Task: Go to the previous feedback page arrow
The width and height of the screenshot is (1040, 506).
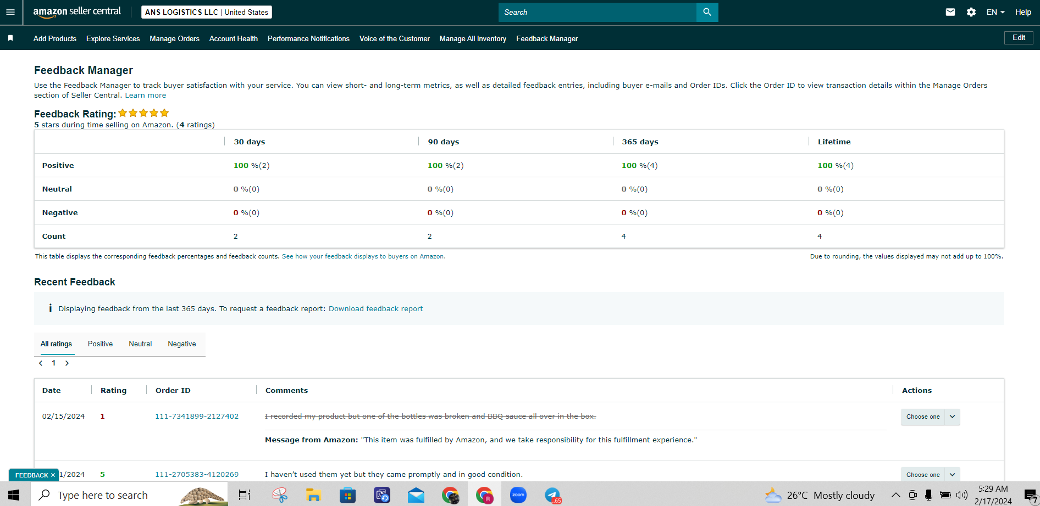Action: (41, 363)
